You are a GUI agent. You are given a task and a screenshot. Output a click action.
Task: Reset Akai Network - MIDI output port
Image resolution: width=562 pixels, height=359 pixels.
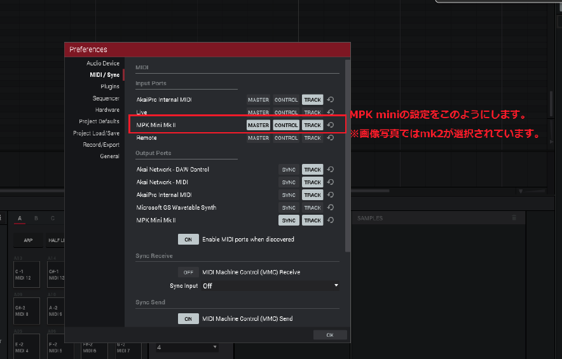tap(331, 182)
